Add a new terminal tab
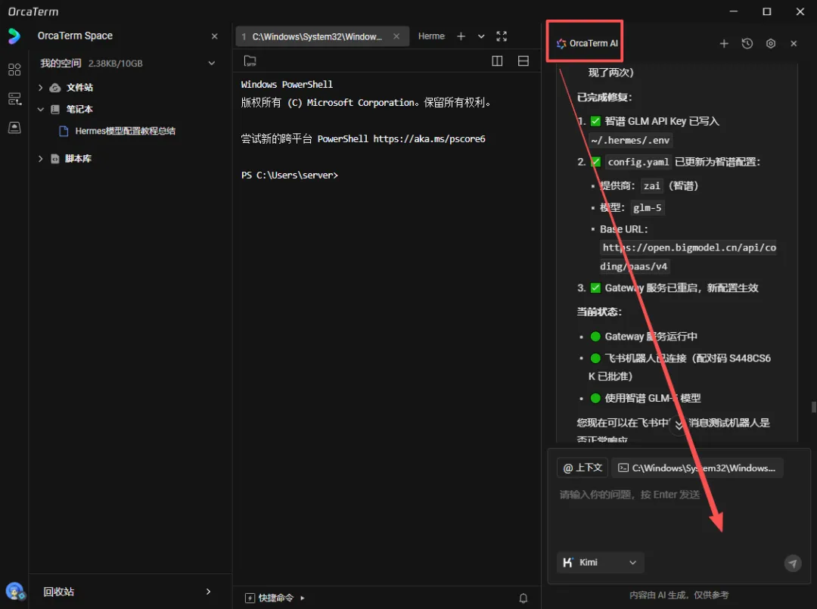 461,36
